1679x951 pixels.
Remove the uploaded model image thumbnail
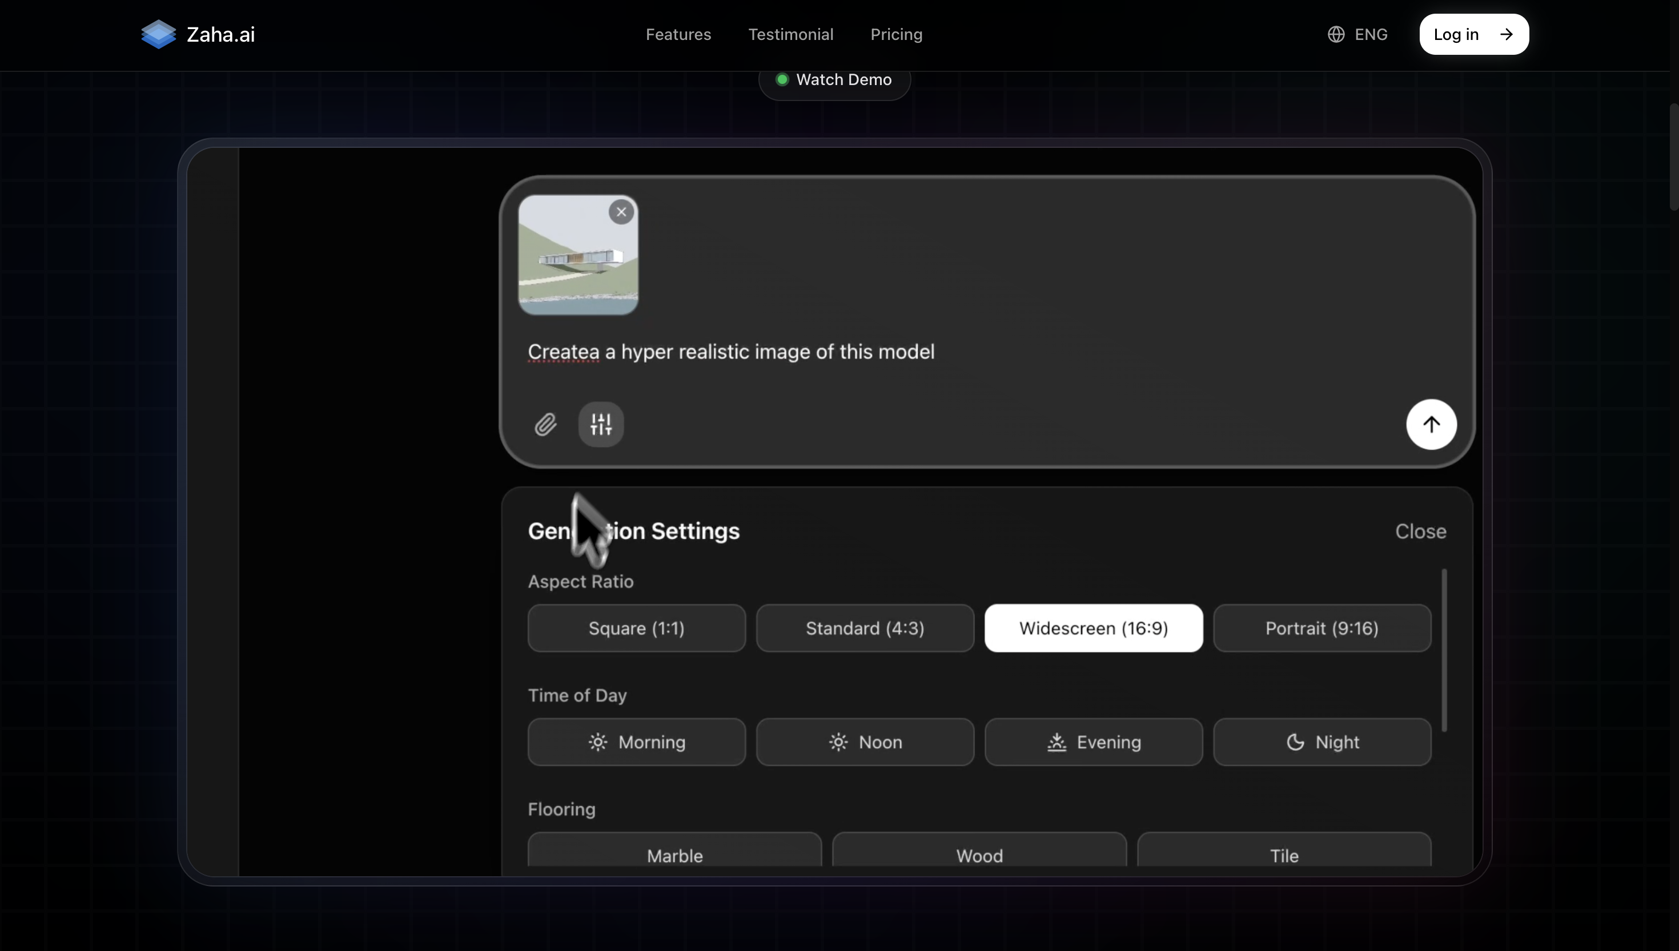click(x=621, y=212)
